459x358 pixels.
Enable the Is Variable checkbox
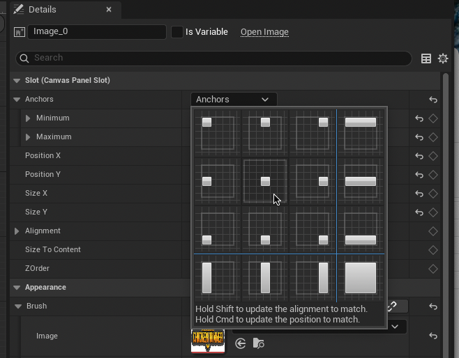coord(177,32)
